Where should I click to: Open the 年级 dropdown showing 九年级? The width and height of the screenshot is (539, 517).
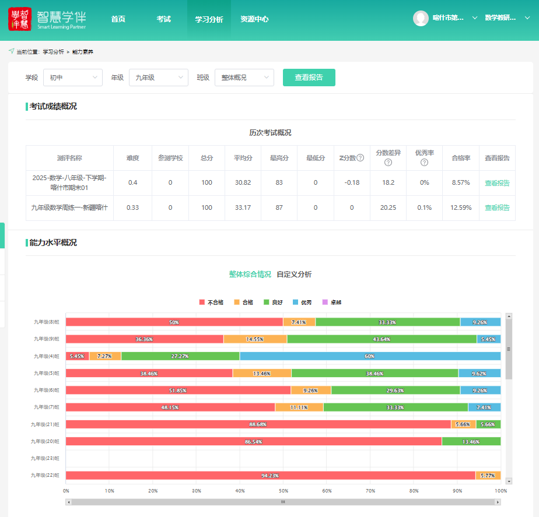click(158, 78)
